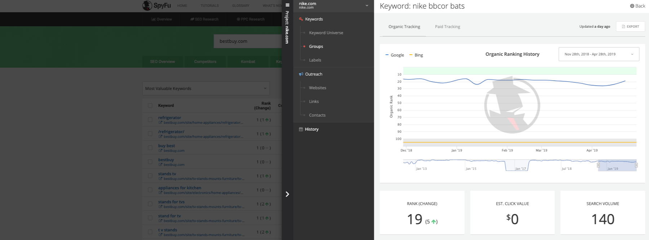
Task: Open the Most Valuable Keywords dropdown
Action: coord(206,89)
